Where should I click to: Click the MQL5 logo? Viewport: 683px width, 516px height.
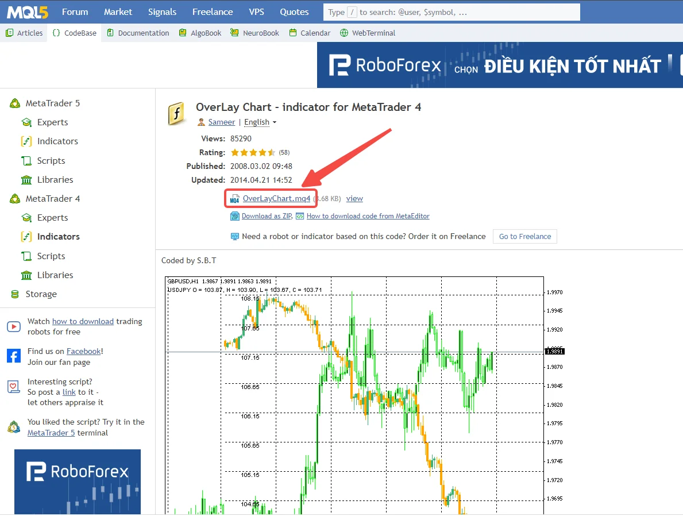click(28, 12)
